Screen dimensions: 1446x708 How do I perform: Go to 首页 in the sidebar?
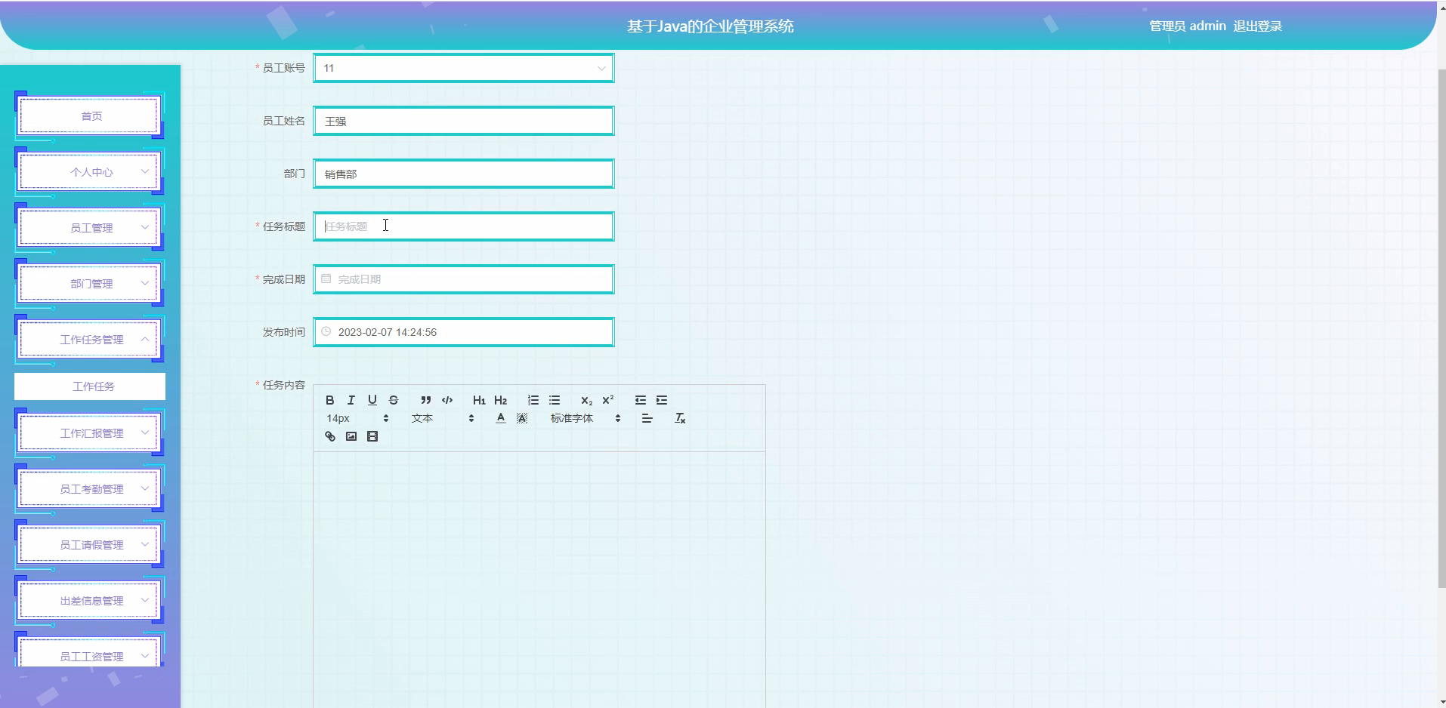89,116
